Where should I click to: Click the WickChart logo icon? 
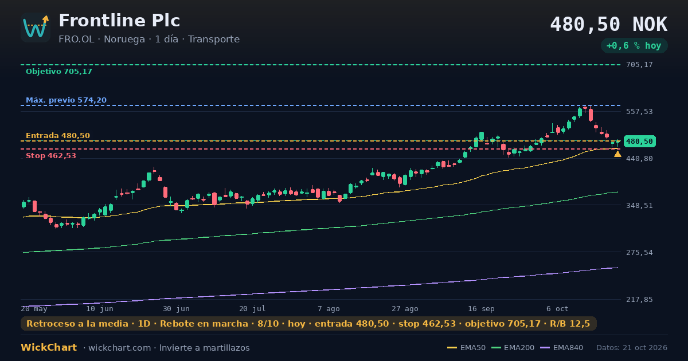tap(36, 28)
